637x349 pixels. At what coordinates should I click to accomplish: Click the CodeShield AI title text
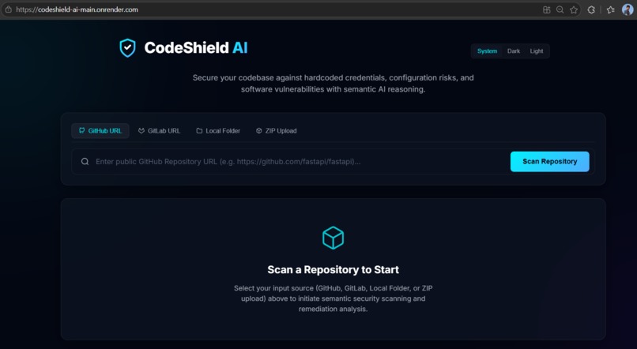(x=196, y=48)
